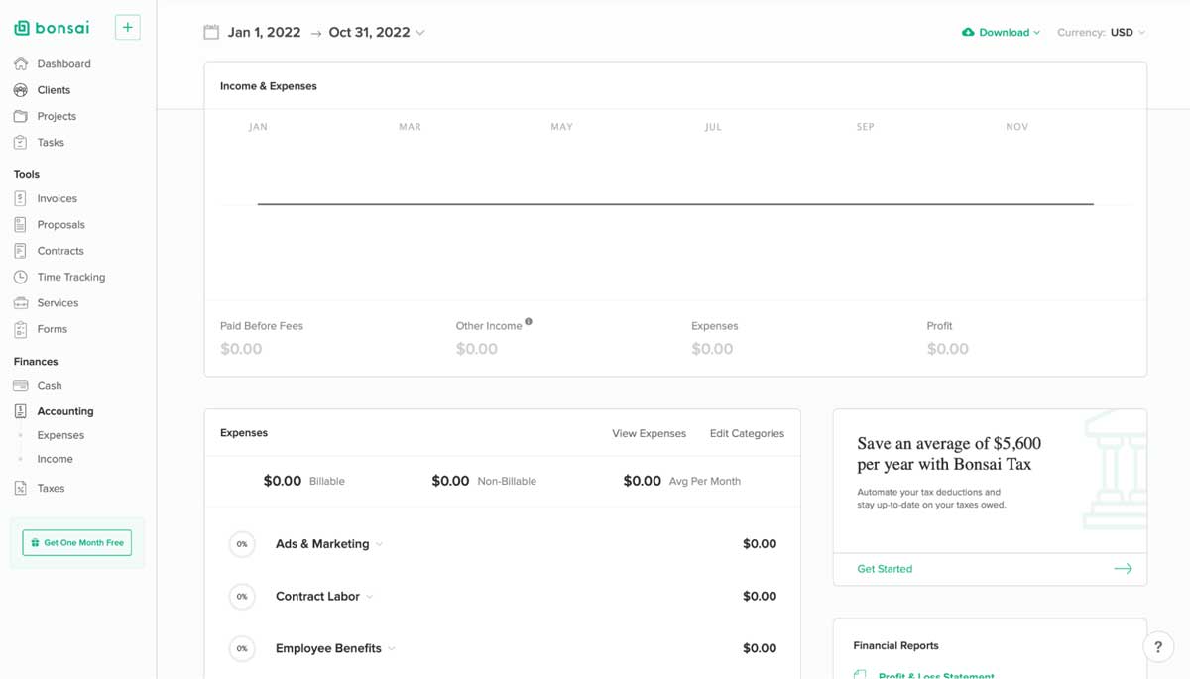Click the Get One Month Free button

(x=76, y=542)
